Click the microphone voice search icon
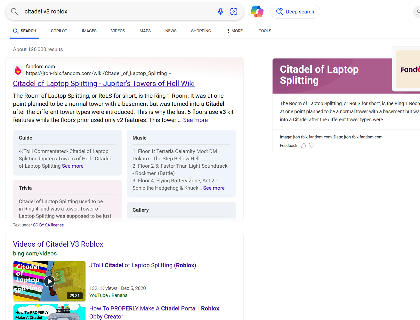The width and height of the screenshot is (420, 320). click(x=221, y=12)
